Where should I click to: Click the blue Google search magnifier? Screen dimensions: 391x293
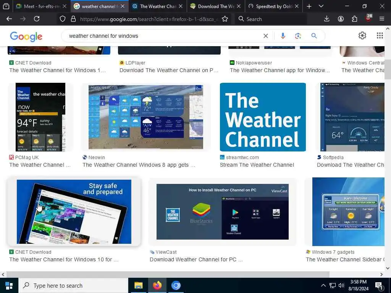(x=314, y=36)
